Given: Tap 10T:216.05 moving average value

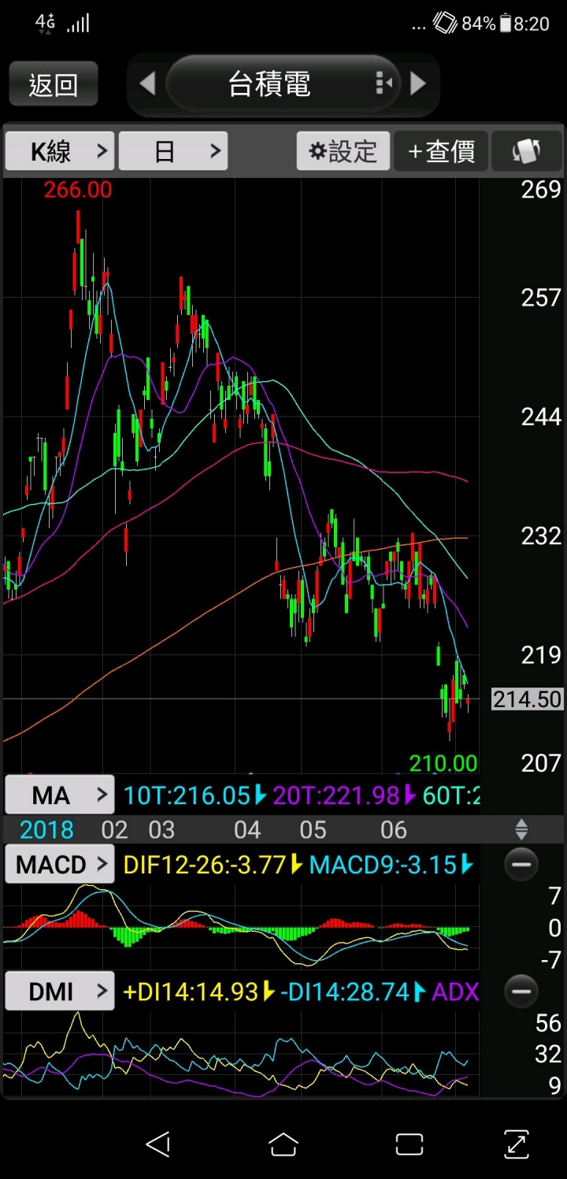Looking at the screenshot, I should (x=187, y=795).
